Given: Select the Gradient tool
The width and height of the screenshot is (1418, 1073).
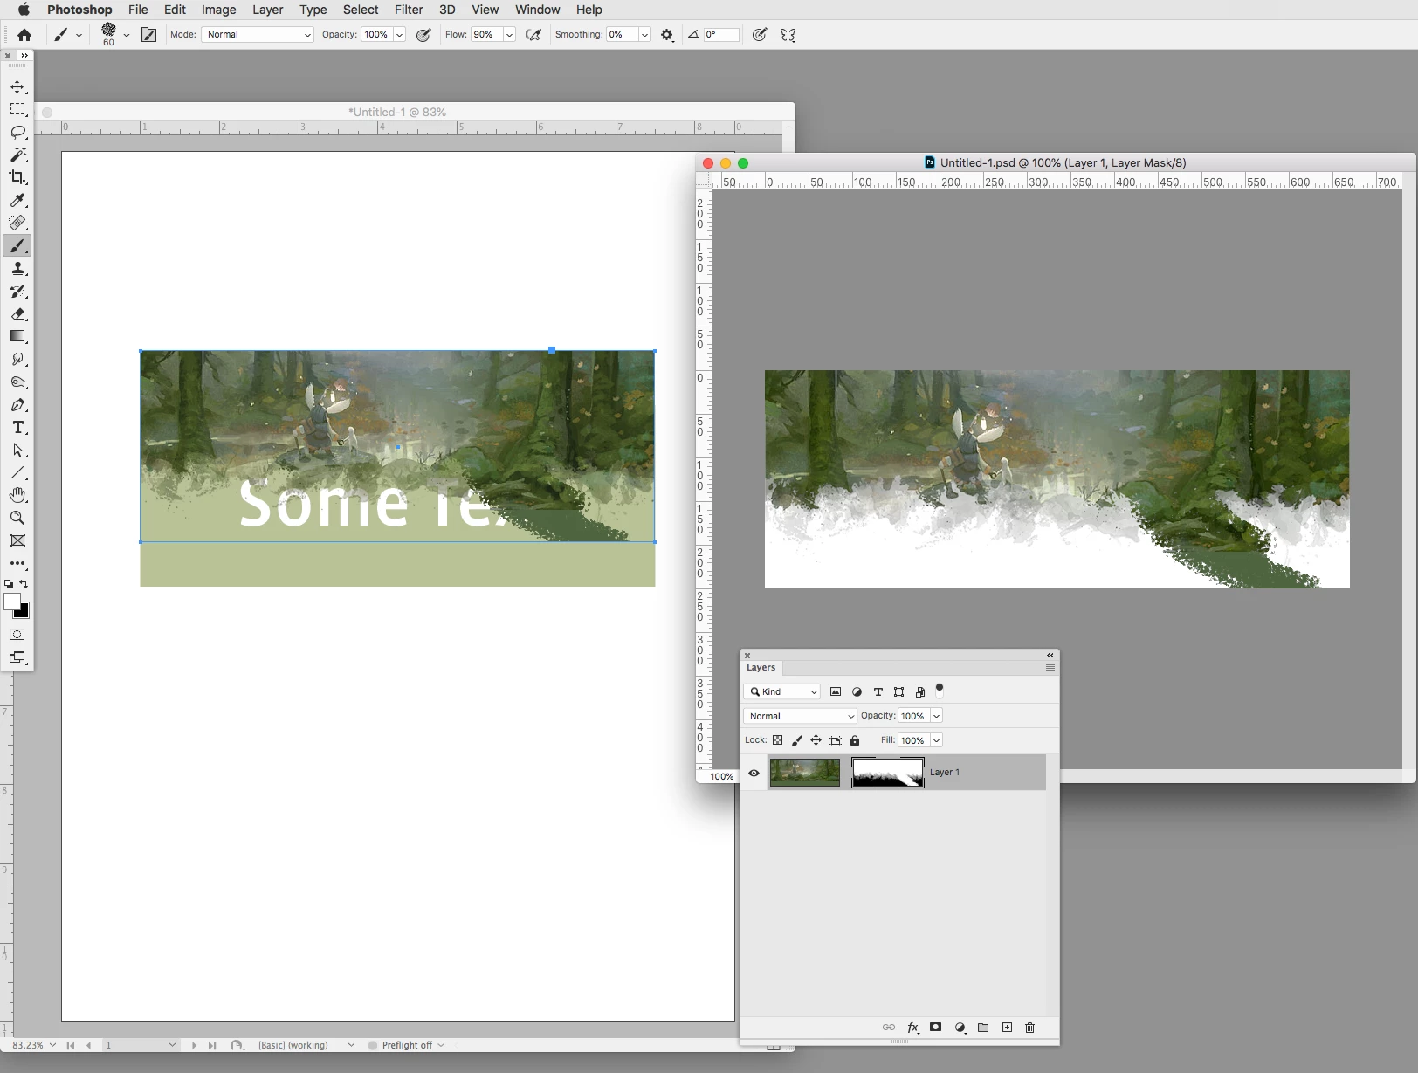Looking at the screenshot, I should pos(17,337).
